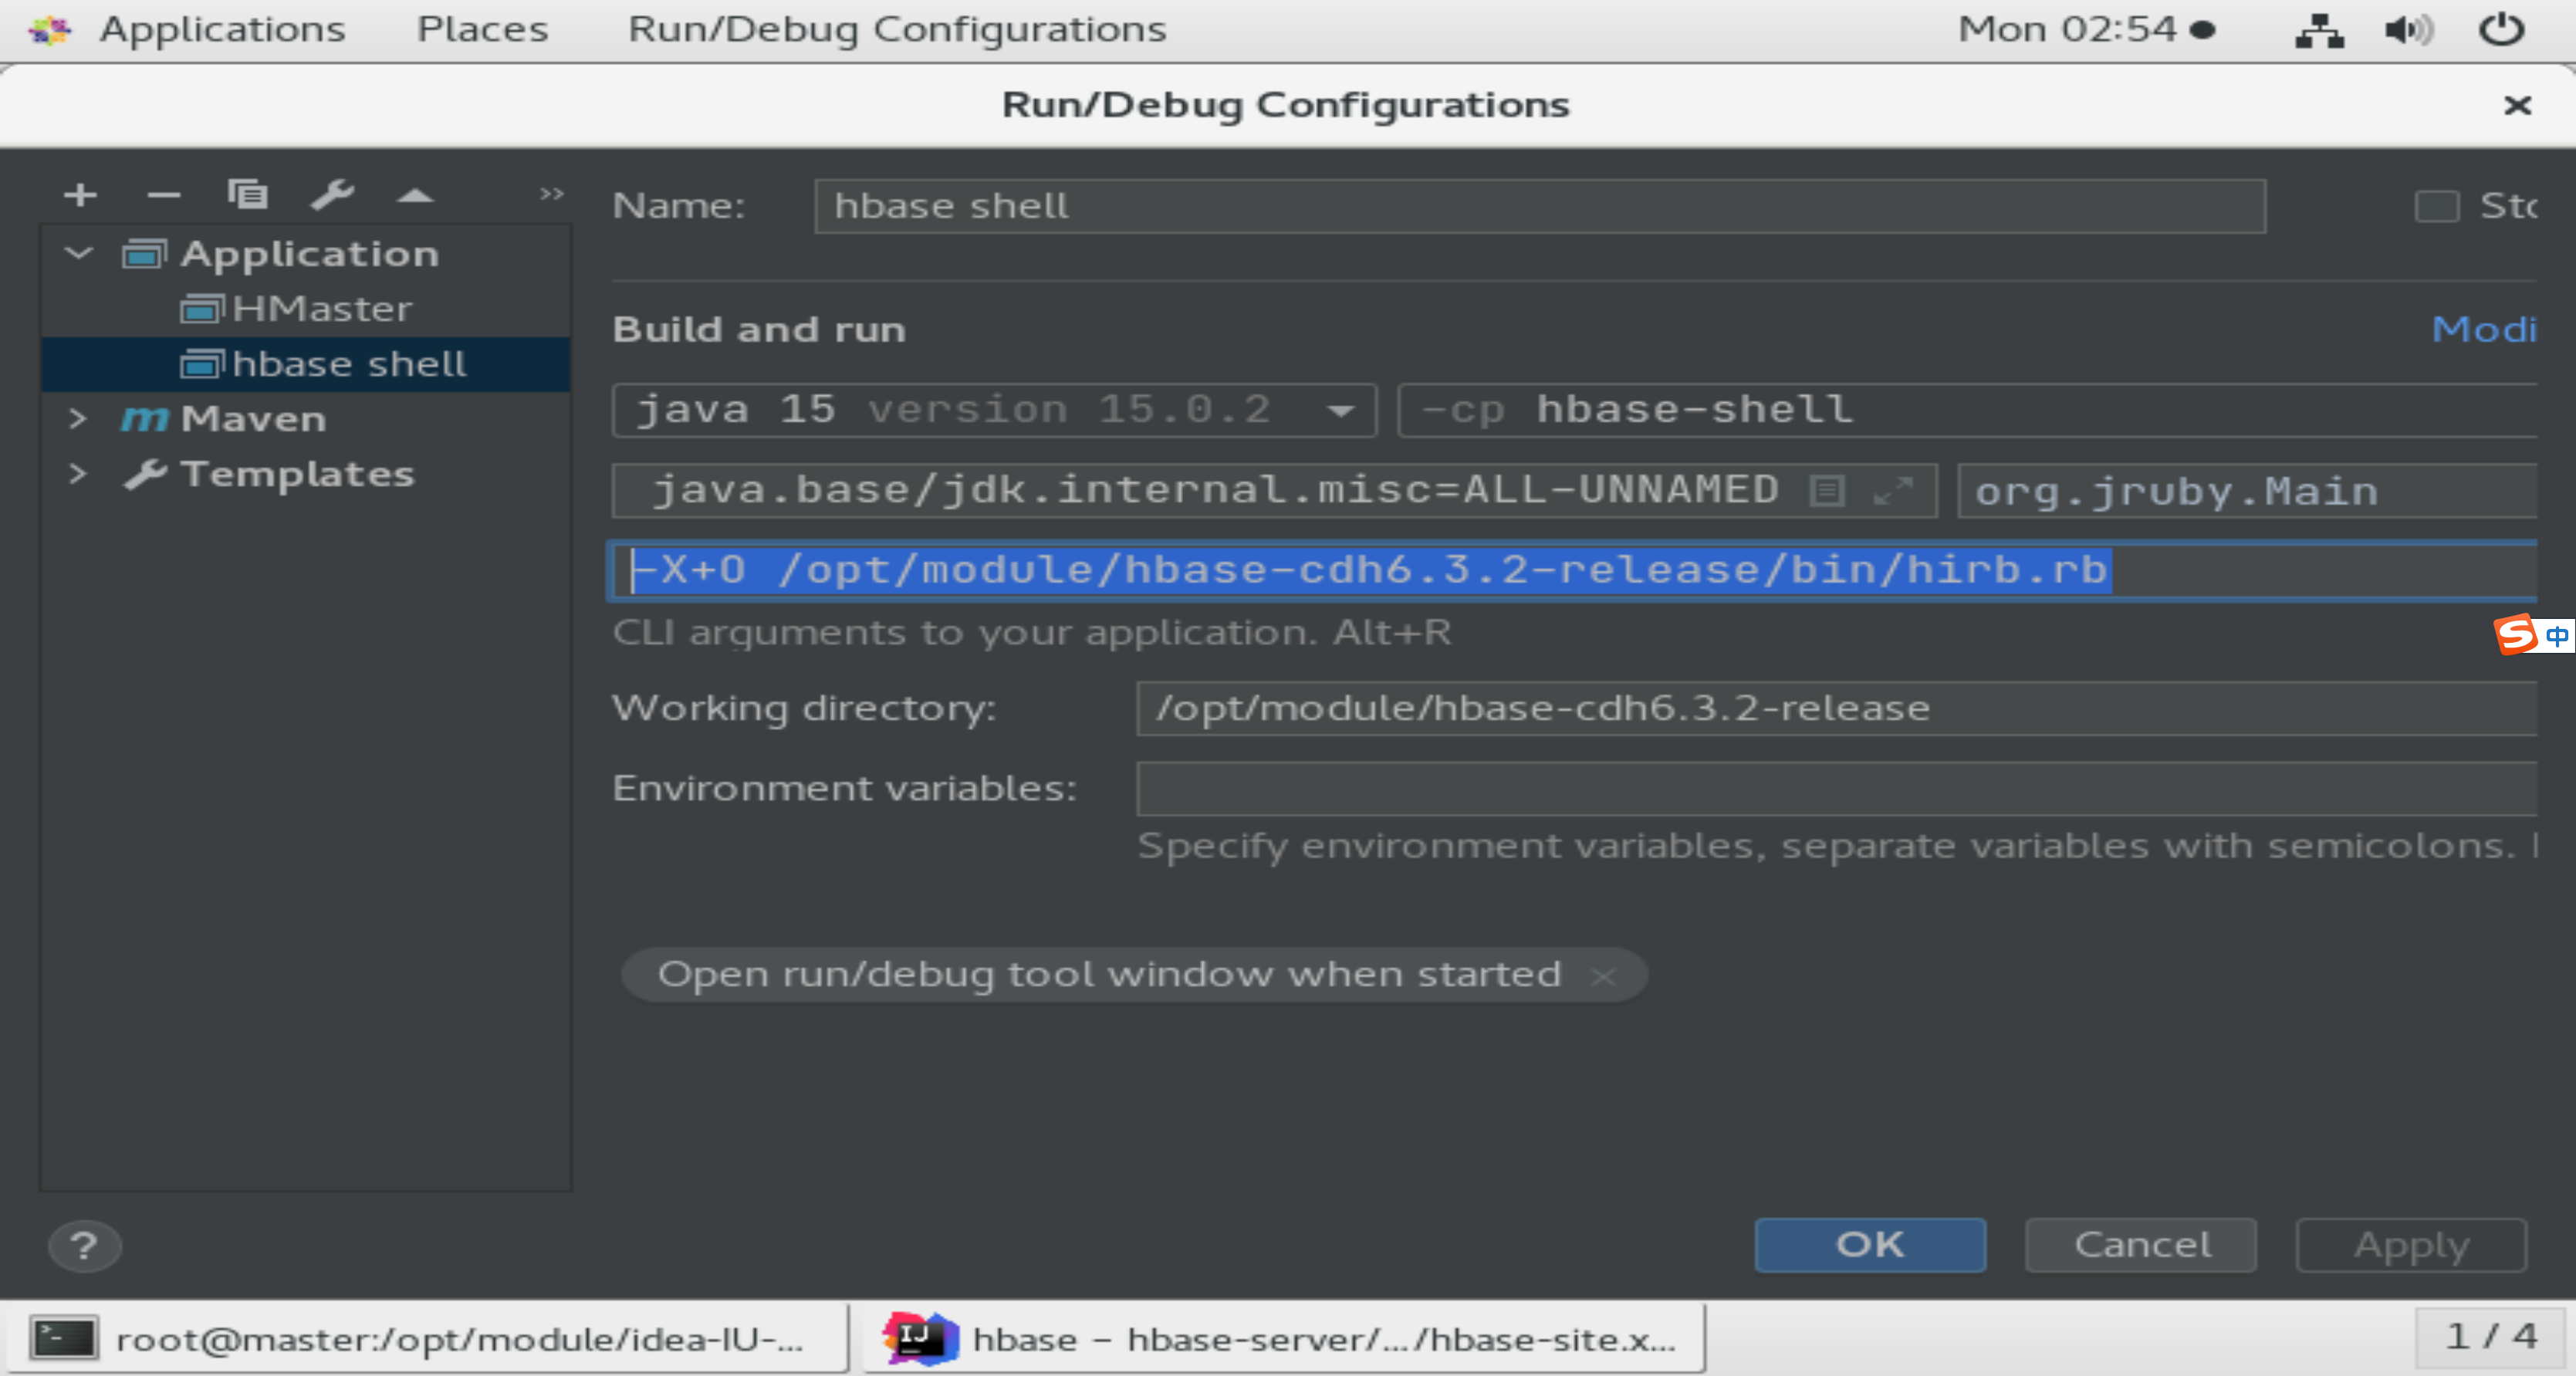Expand the Maven tree node
This screenshot has height=1376, width=2576.
(x=78, y=418)
